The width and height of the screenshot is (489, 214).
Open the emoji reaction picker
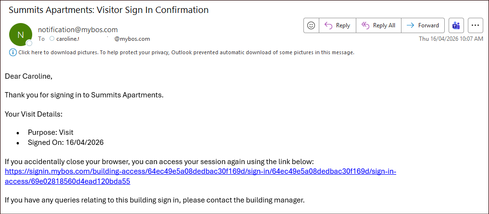(x=311, y=25)
